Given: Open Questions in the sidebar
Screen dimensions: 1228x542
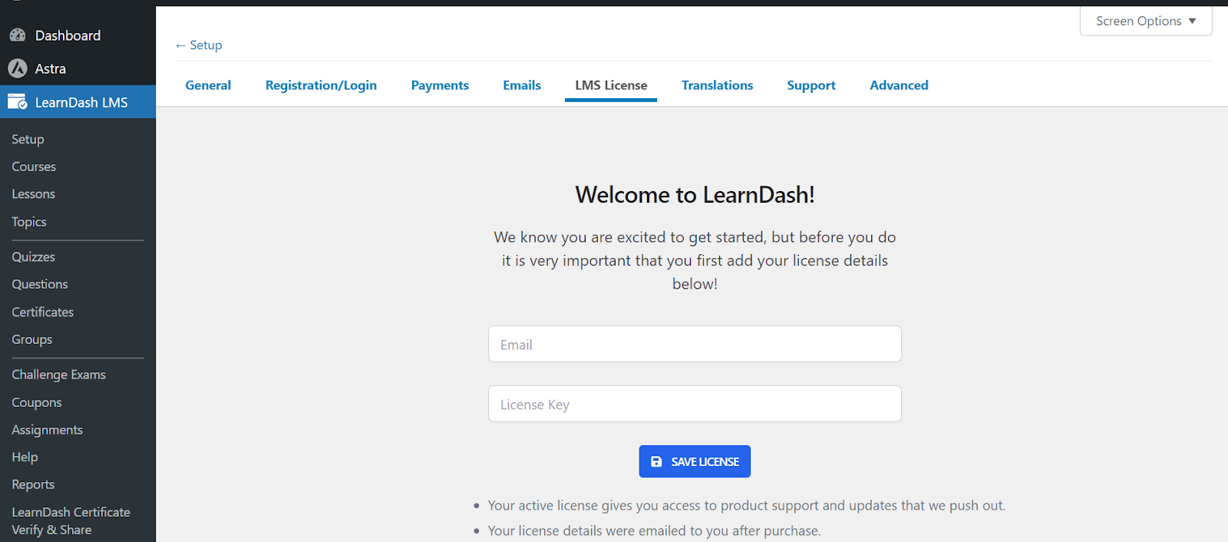Looking at the screenshot, I should (40, 284).
